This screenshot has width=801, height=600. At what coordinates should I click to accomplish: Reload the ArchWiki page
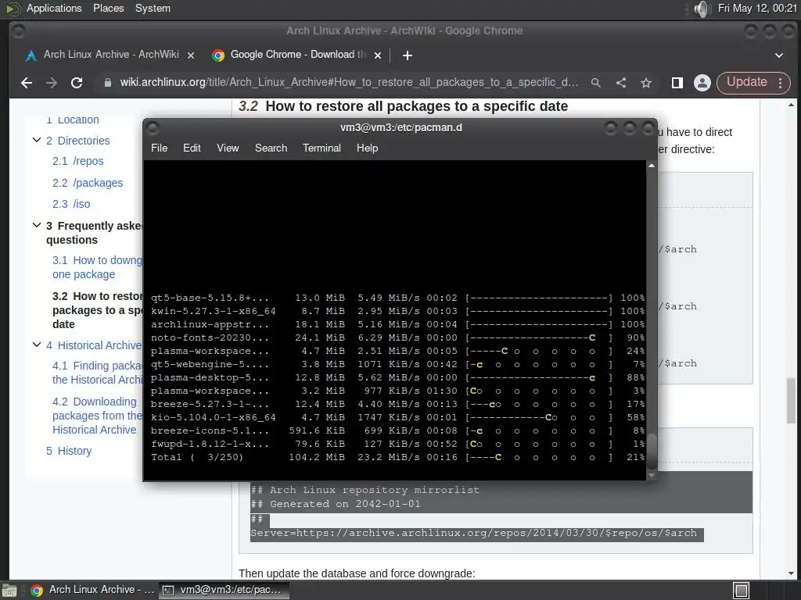pyautogui.click(x=77, y=83)
